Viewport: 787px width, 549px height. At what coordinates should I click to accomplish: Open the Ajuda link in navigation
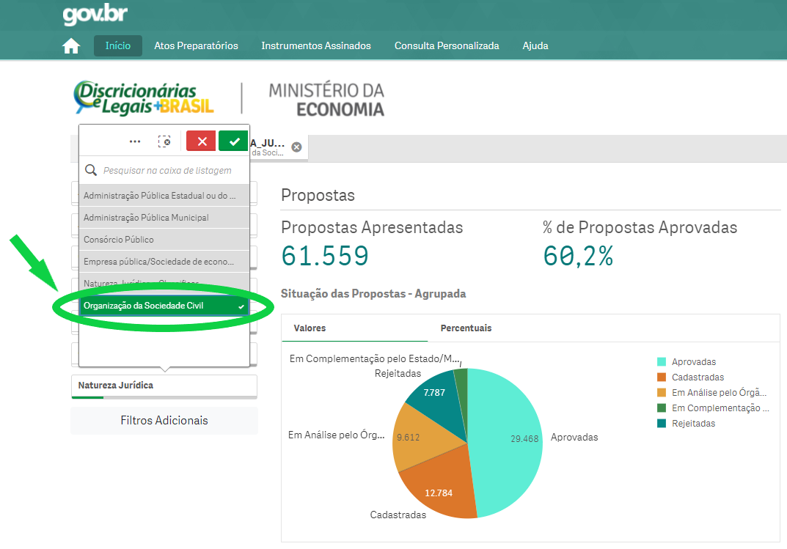pos(535,46)
